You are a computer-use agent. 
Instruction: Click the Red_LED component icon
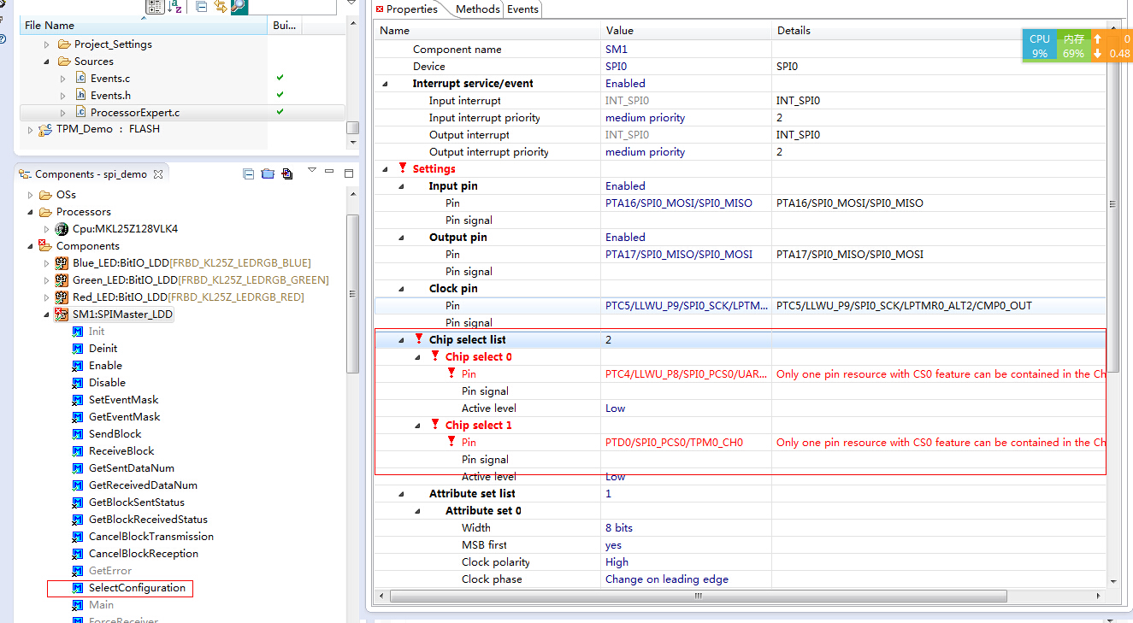click(x=62, y=297)
